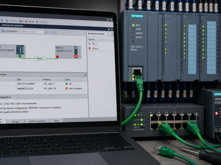Viewport: 221px width, 165px height.
Task: Click the CPU 1516-3 device image in network view
Action: (20, 49)
